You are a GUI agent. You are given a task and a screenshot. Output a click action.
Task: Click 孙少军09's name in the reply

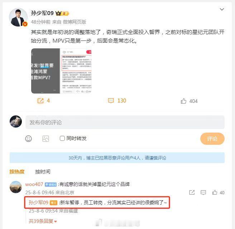(39, 202)
